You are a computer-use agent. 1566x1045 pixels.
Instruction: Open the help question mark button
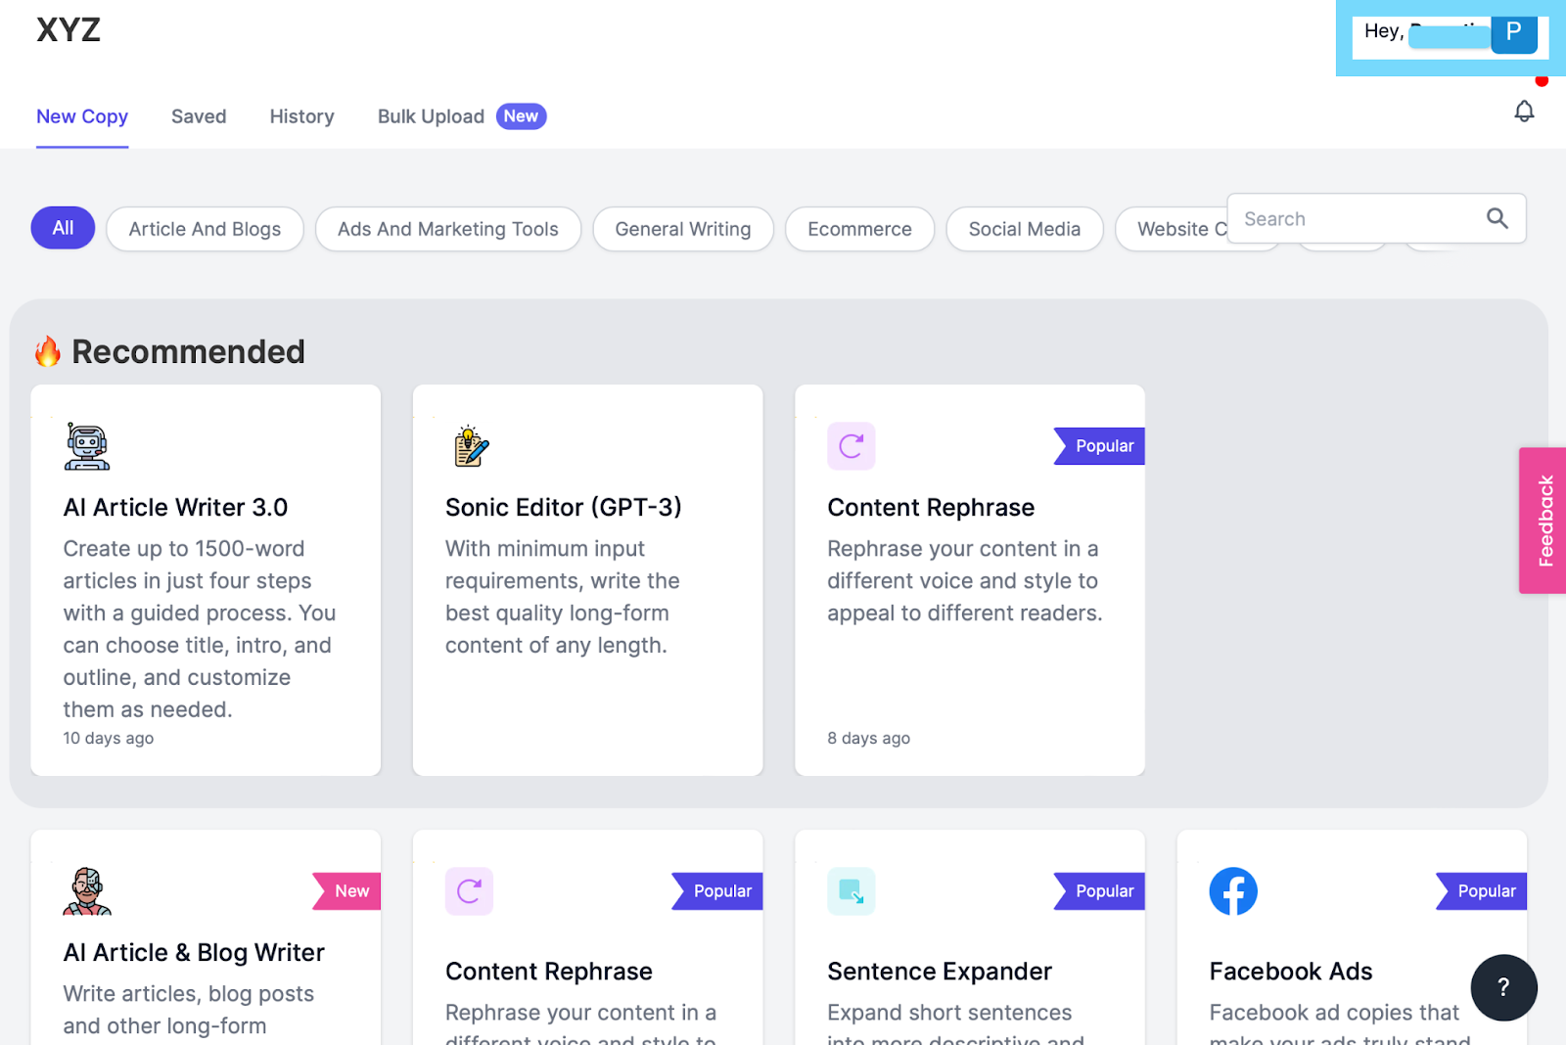tap(1503, 987)
